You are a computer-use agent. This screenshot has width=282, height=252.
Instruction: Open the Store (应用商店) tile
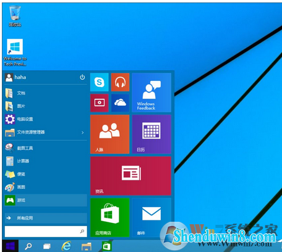pyautogui.click(x=110, y=217)
